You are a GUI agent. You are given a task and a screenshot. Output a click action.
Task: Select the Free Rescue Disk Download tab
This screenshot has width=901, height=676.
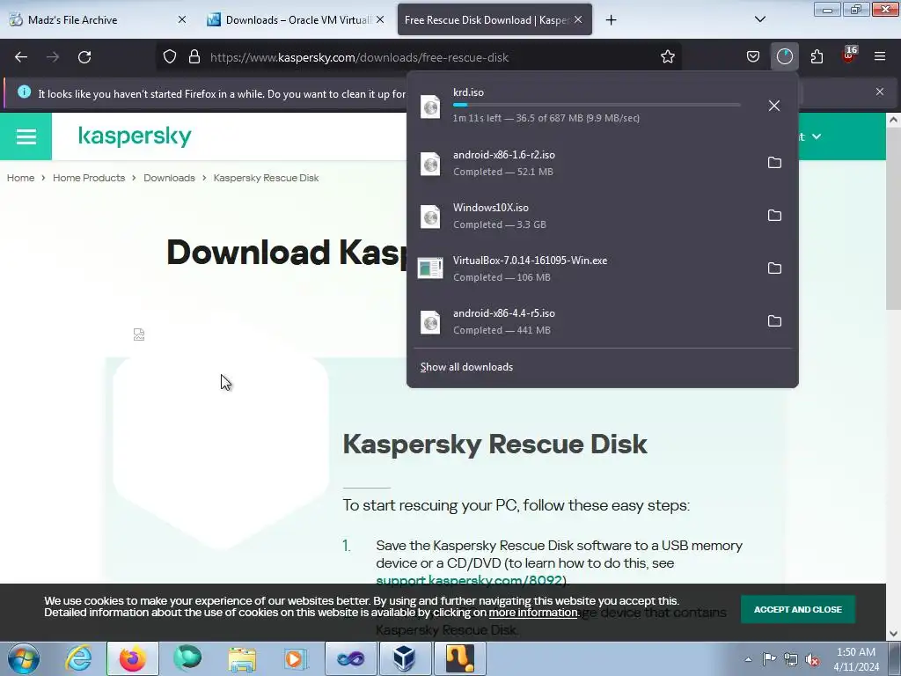[494, 19]
